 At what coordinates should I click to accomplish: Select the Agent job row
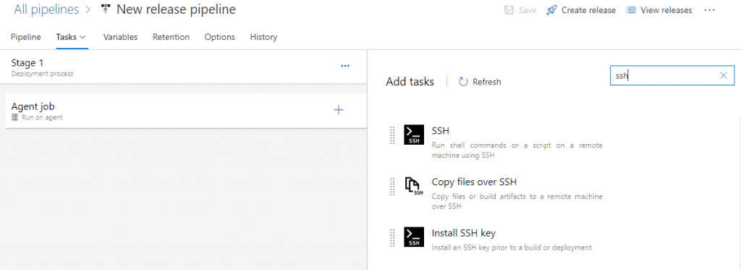click(186, 111)
